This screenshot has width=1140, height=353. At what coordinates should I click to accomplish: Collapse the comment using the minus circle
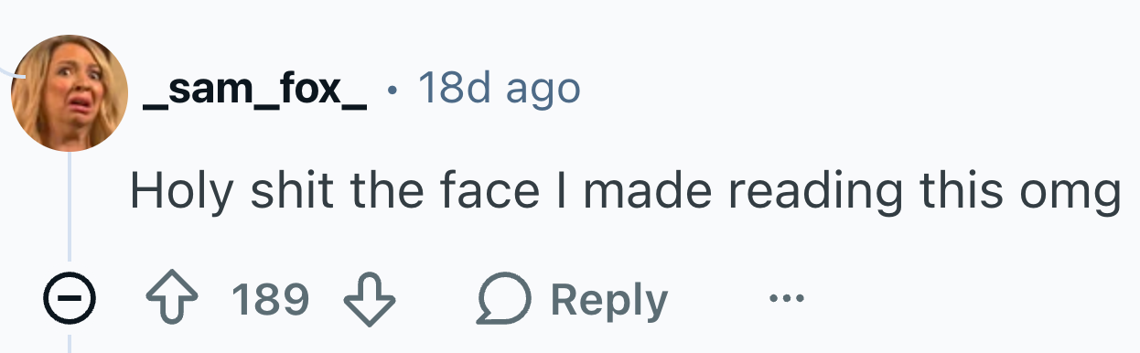[x=70, y=299]
